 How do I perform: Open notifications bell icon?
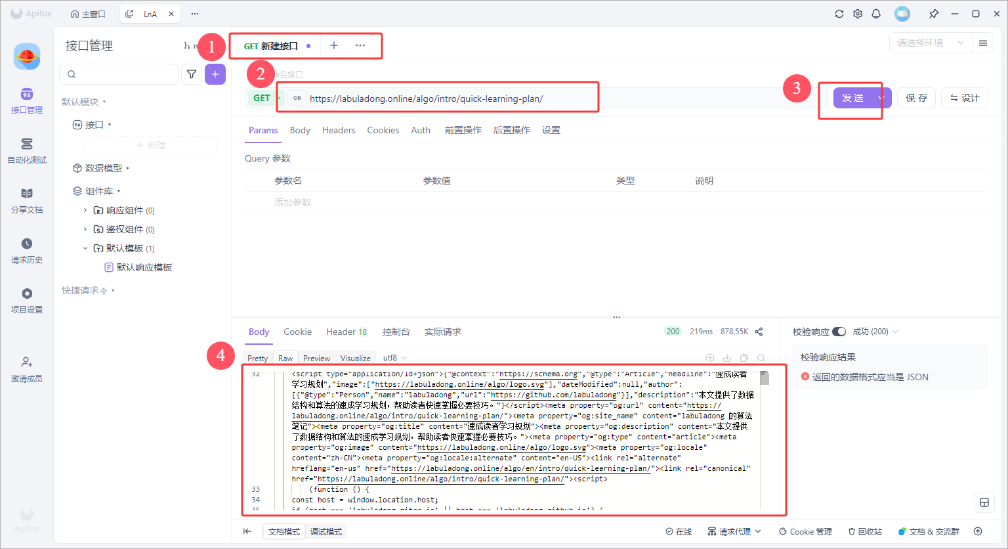point(876,14)
